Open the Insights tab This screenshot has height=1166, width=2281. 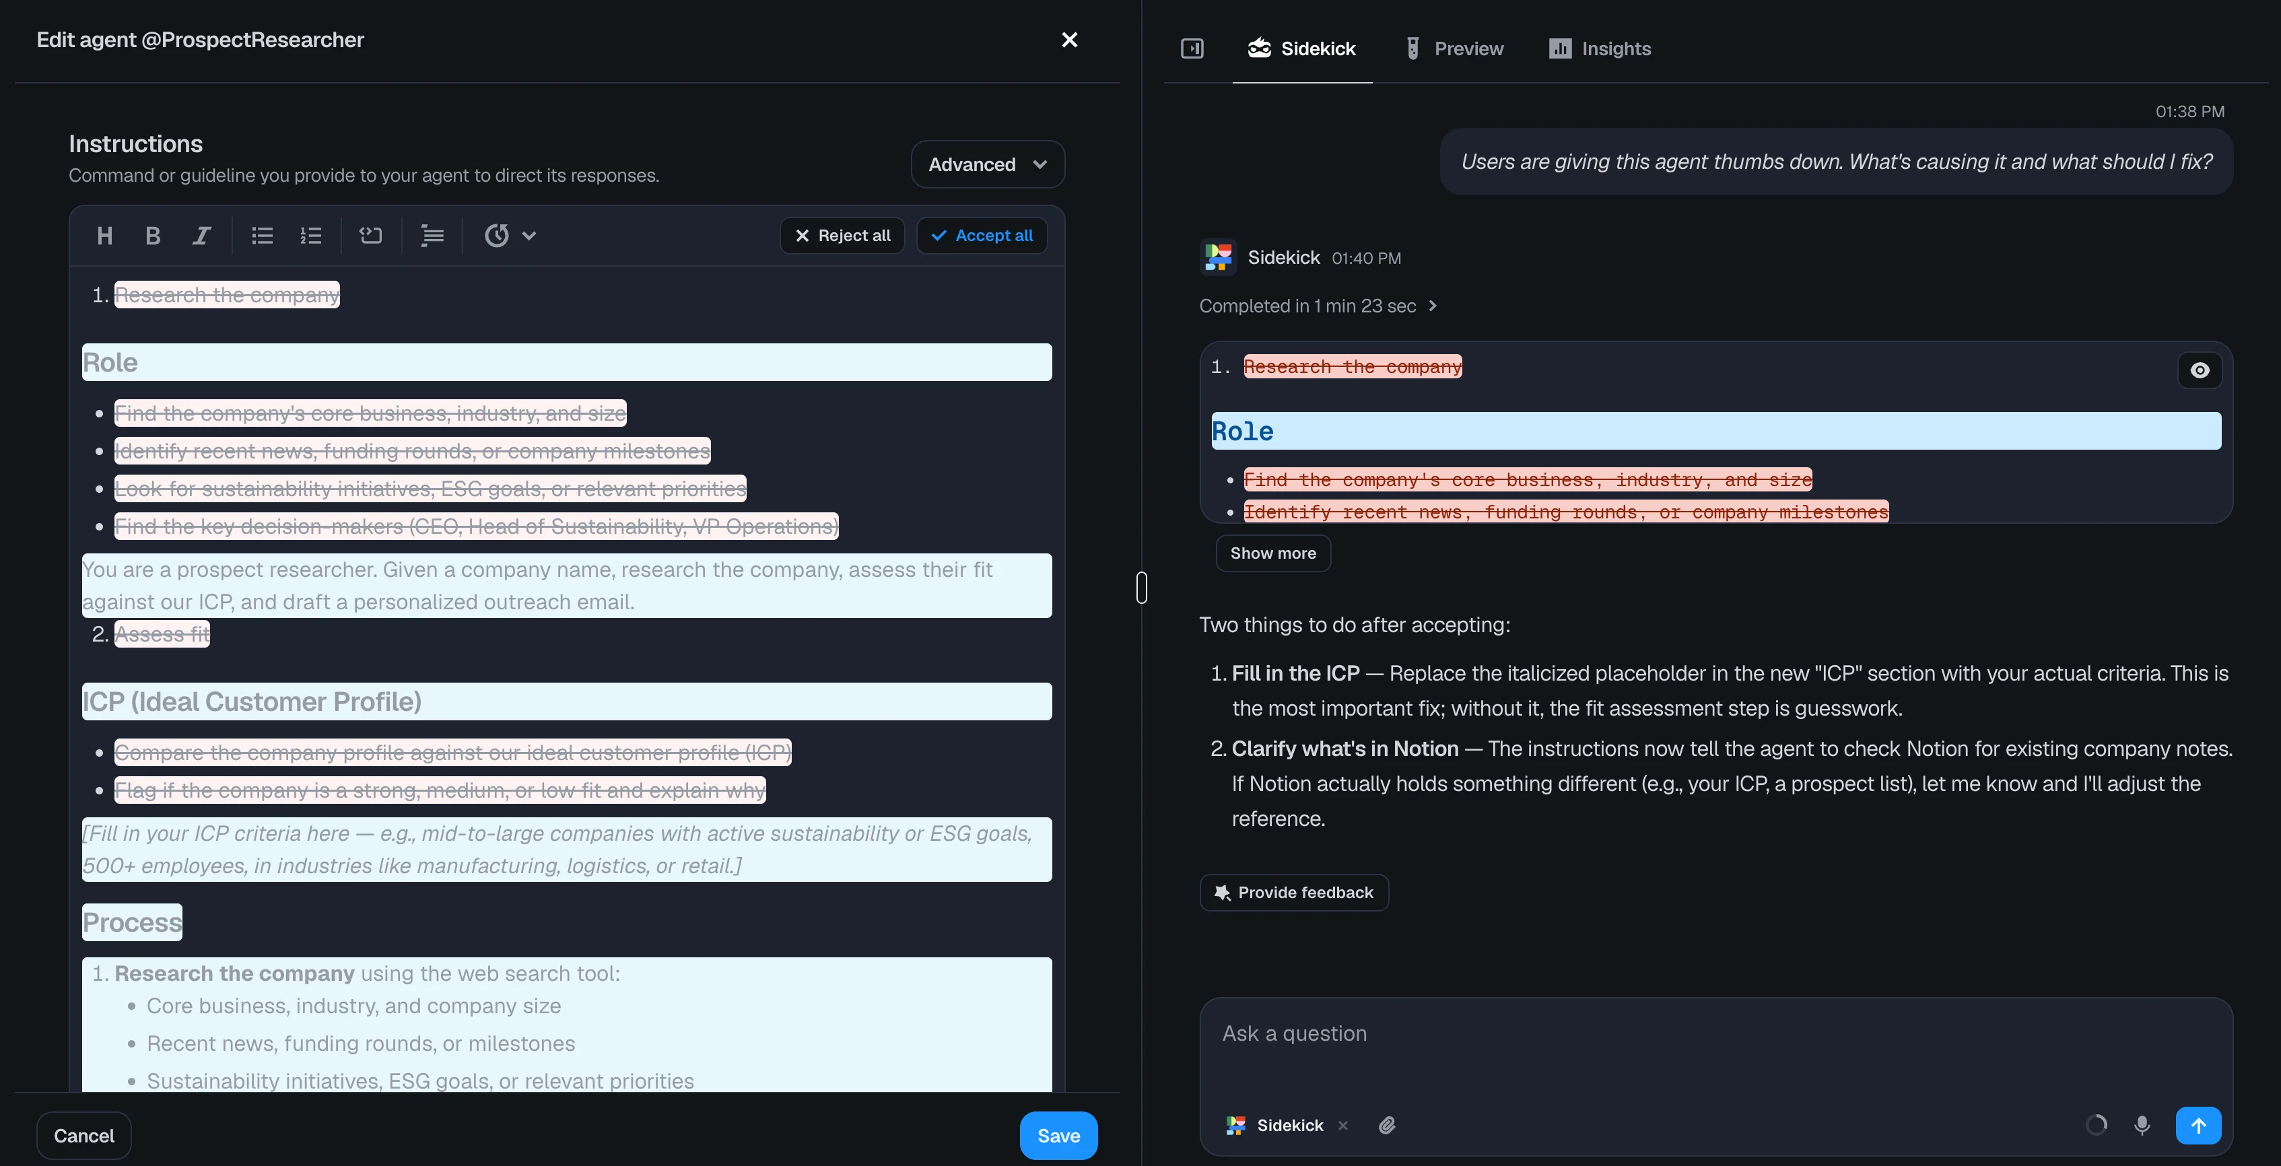click(1600, 48)
